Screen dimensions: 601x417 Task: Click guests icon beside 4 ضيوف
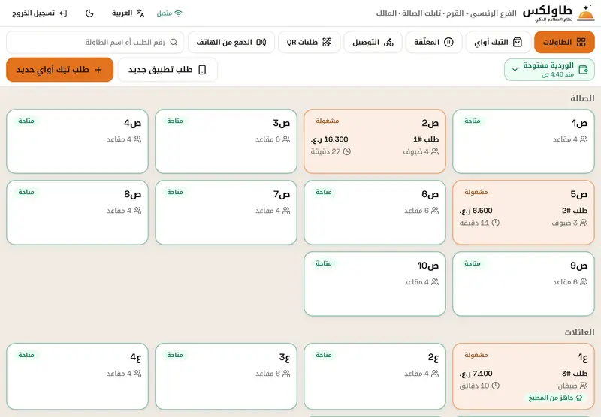[x=435, y=152]
